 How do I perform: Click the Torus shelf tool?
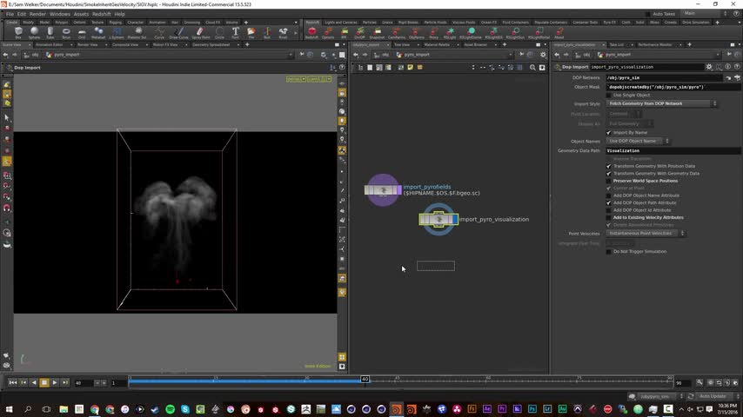click(x=66, y=33)
